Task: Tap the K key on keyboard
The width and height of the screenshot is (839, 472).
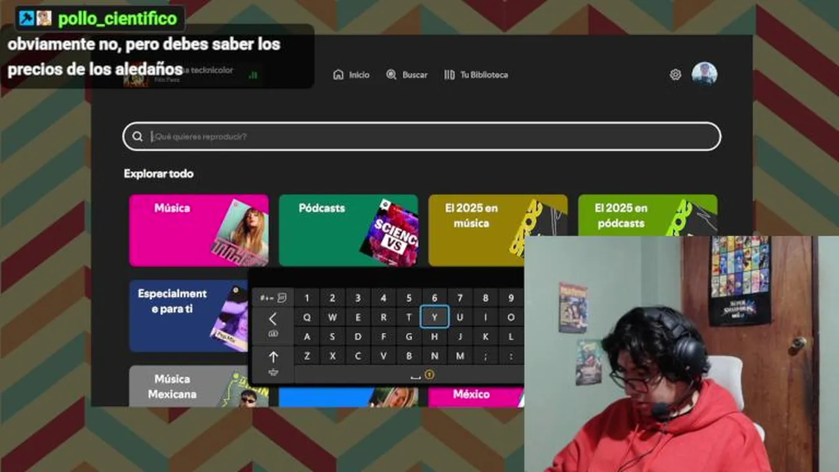Action: [x=486, y=337]
